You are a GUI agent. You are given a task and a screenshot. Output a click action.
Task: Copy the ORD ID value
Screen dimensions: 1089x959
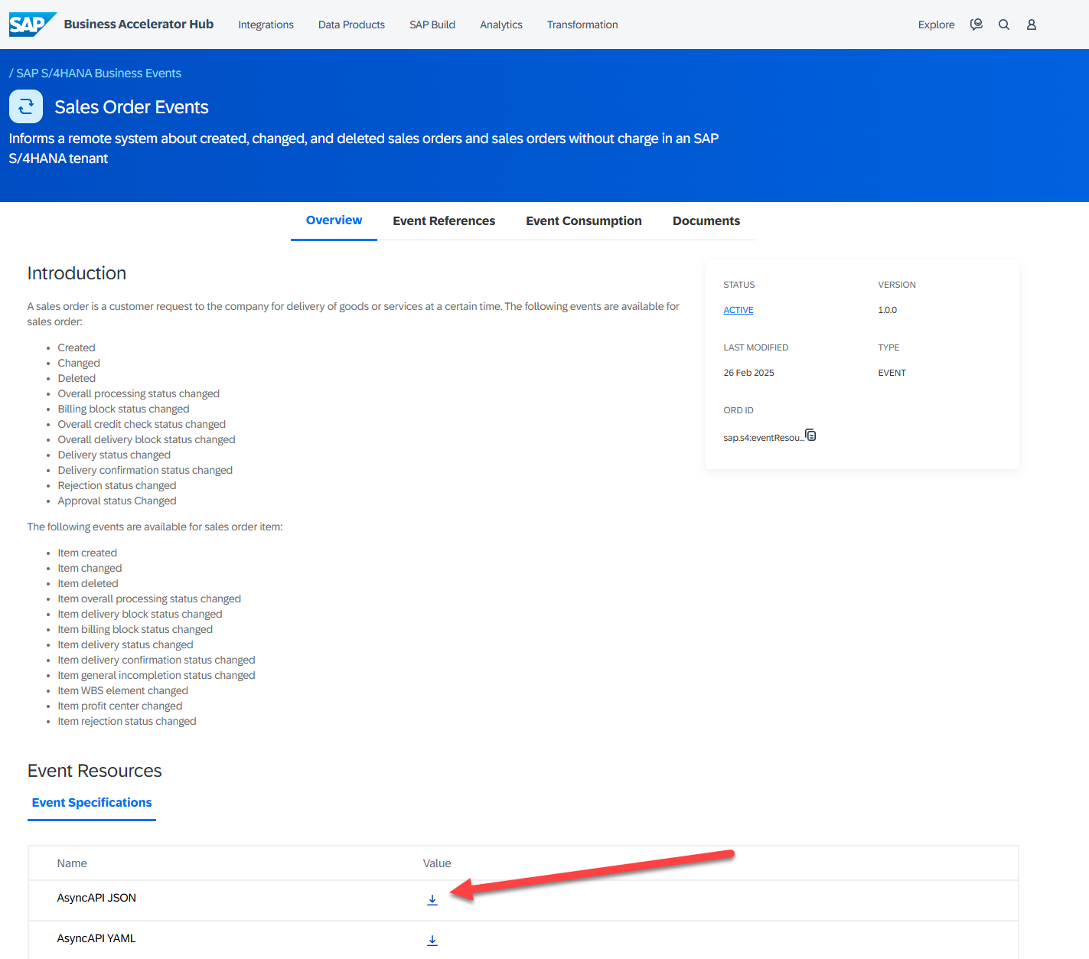810,435
